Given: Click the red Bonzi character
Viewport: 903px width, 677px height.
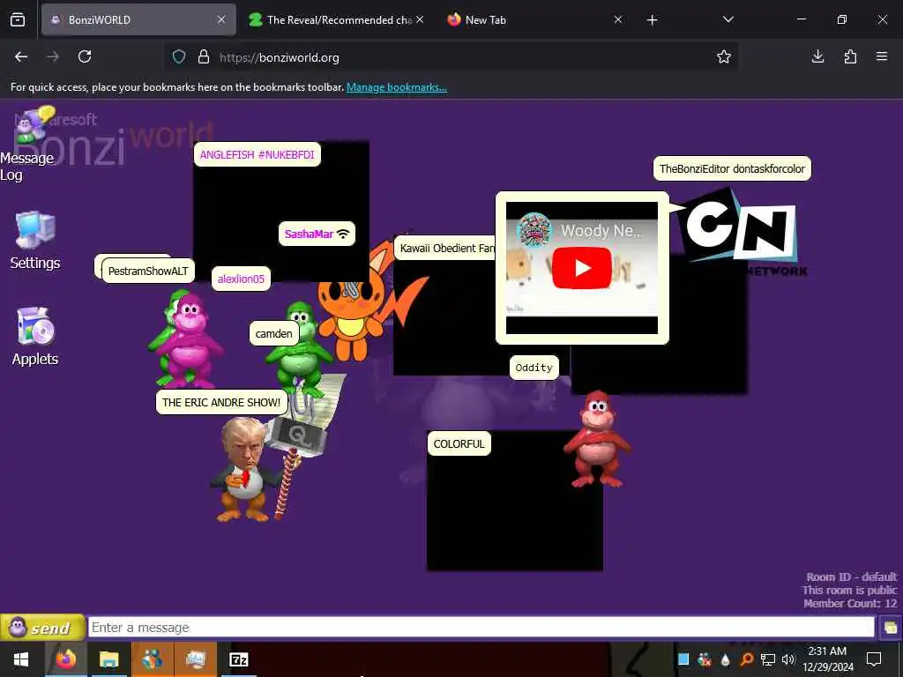Looking at the screenshot, I should coord(597,440).
